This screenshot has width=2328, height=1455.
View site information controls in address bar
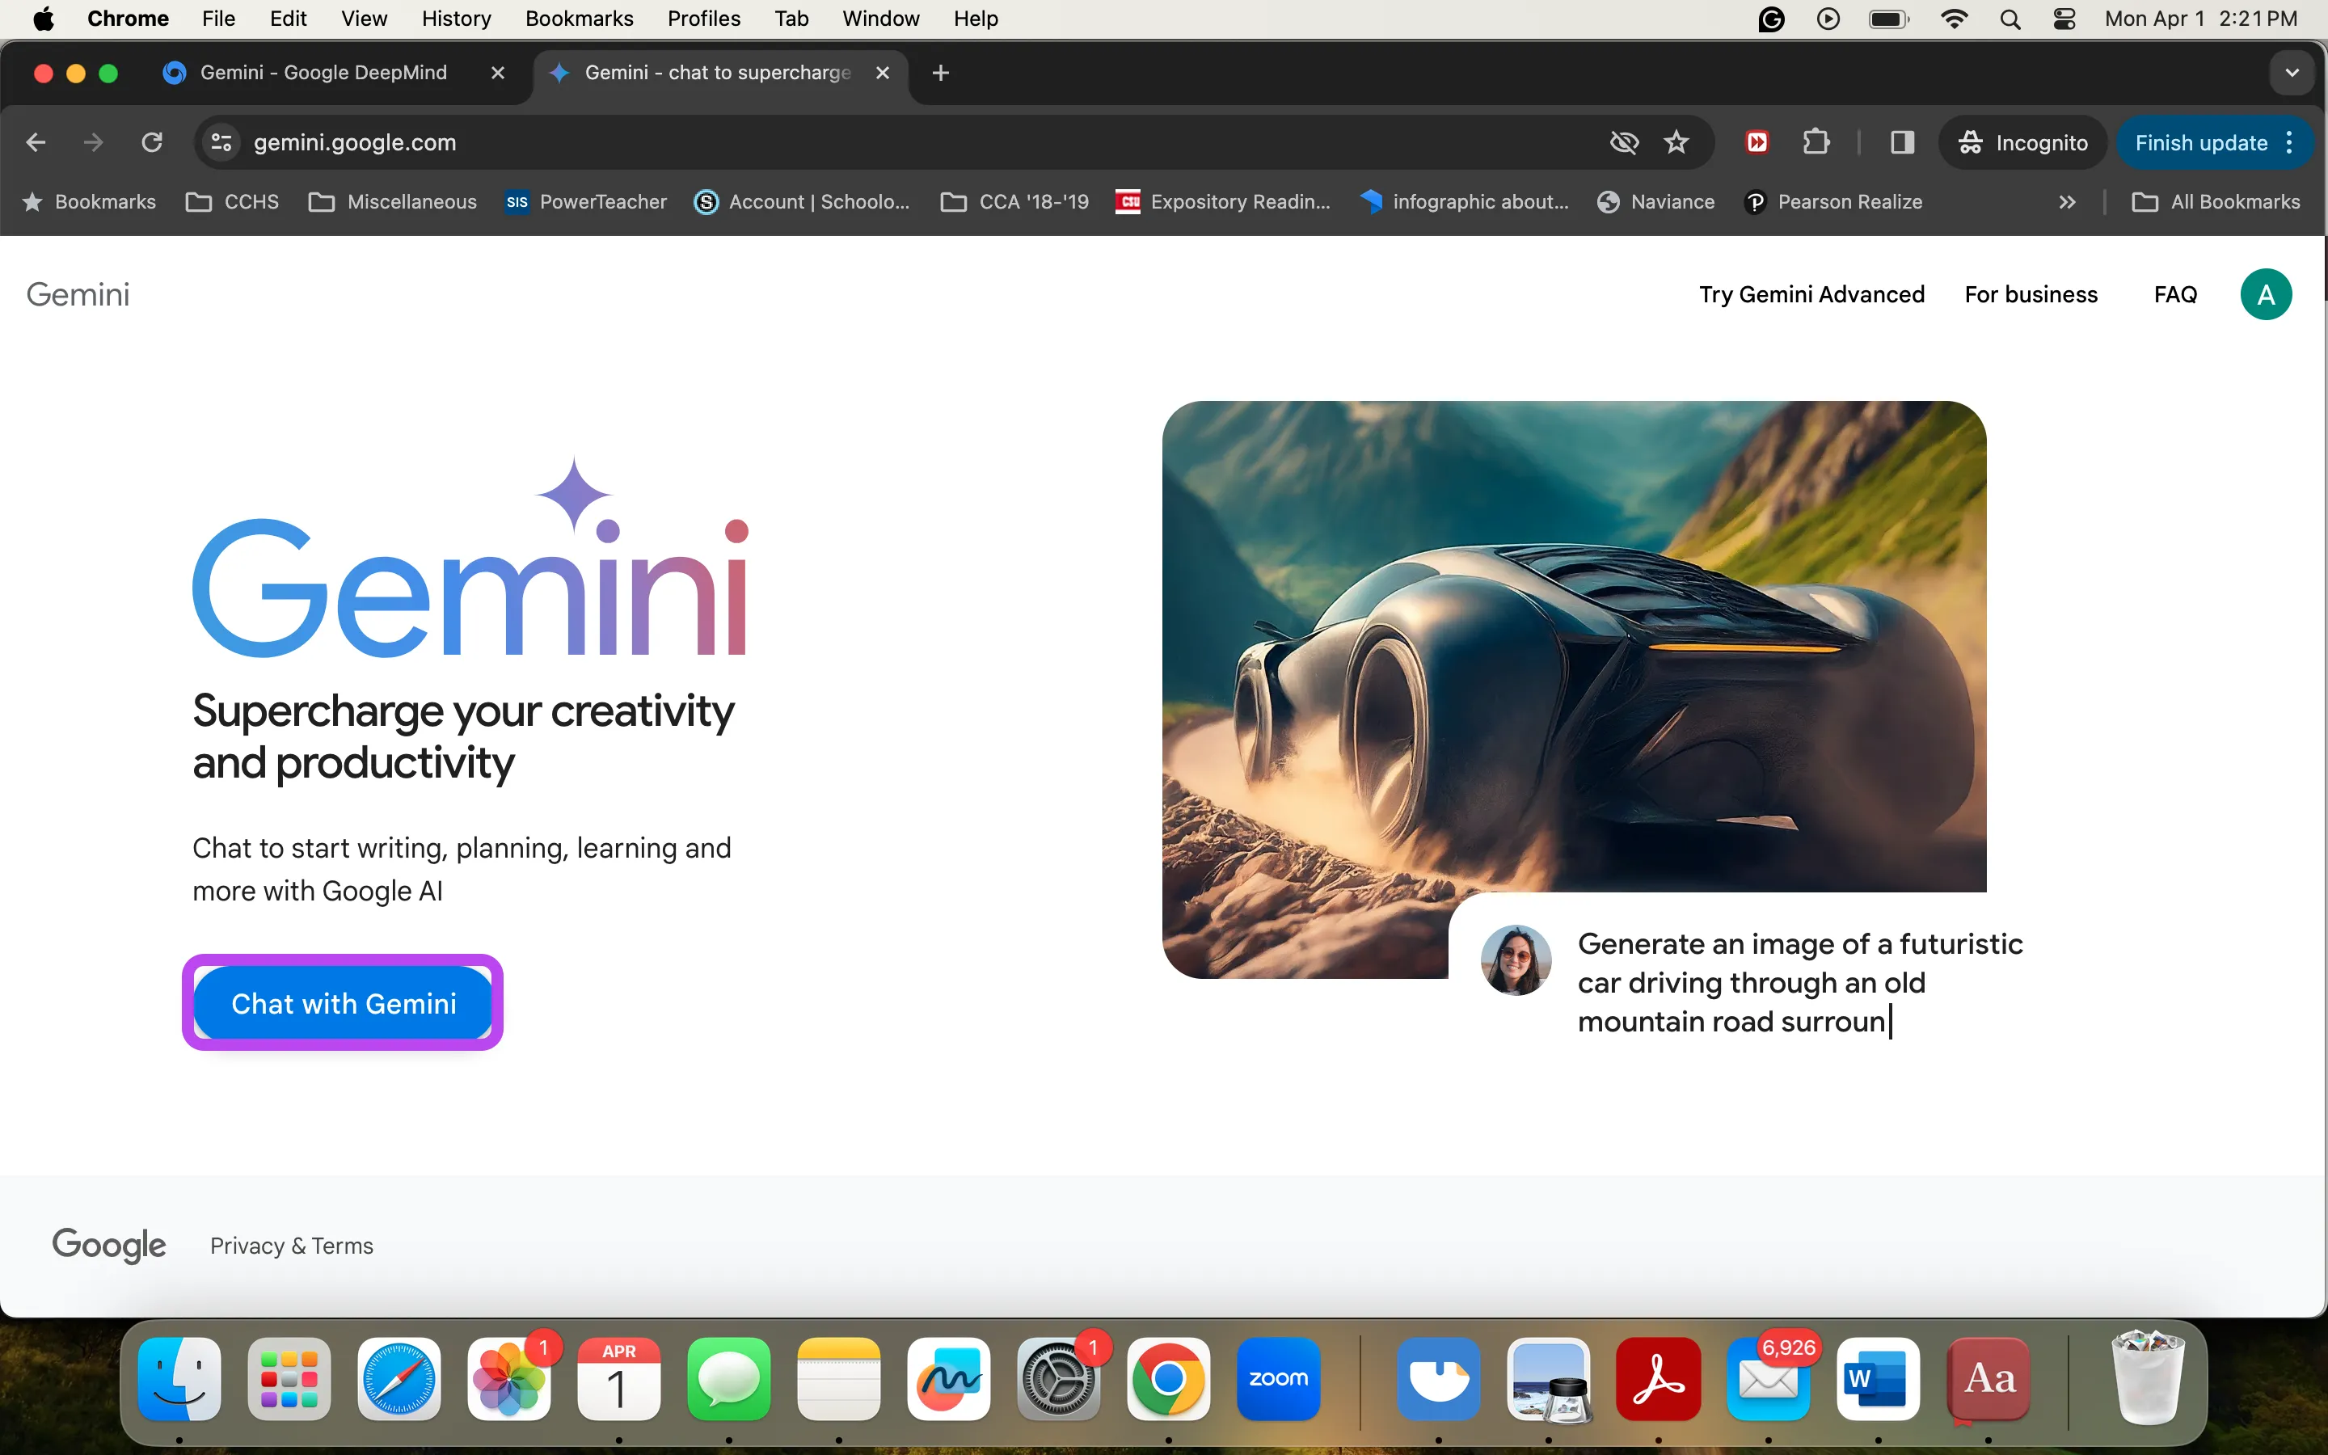(x=221, y=141)
